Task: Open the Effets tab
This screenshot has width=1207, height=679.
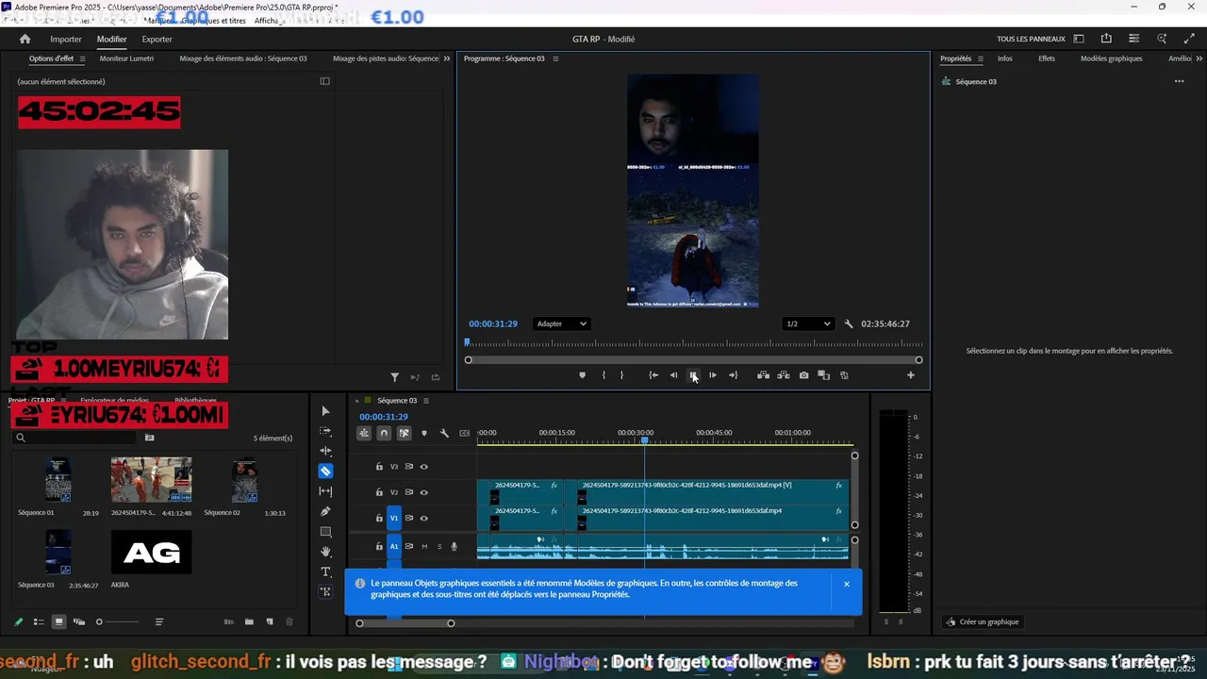Action: tap(1047, 58)
